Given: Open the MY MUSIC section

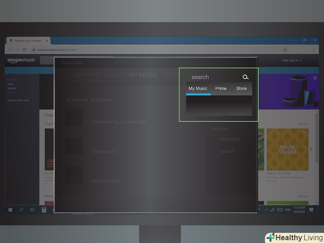Looking at the screenshot, I should coord(143,75).
